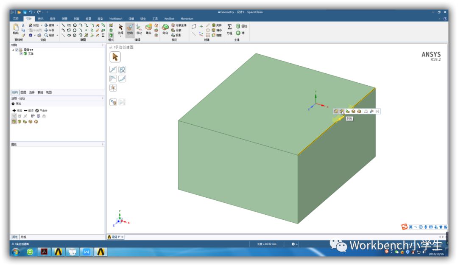The height and width of the screenshot is (266, 458).
Task: Open the 群组 (Groups) panel tab
Action: pos(40,92)
